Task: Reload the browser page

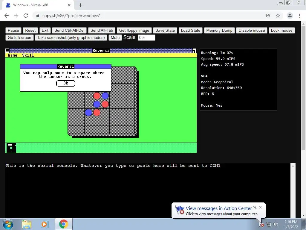Action: (26, 16)
